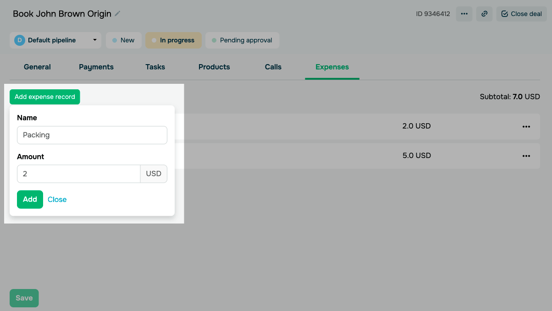Click the Add expense record button

point(45,97)
